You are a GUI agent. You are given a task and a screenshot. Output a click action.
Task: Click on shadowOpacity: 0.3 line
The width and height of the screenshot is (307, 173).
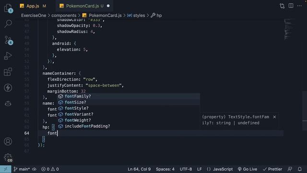click(80, 25)
